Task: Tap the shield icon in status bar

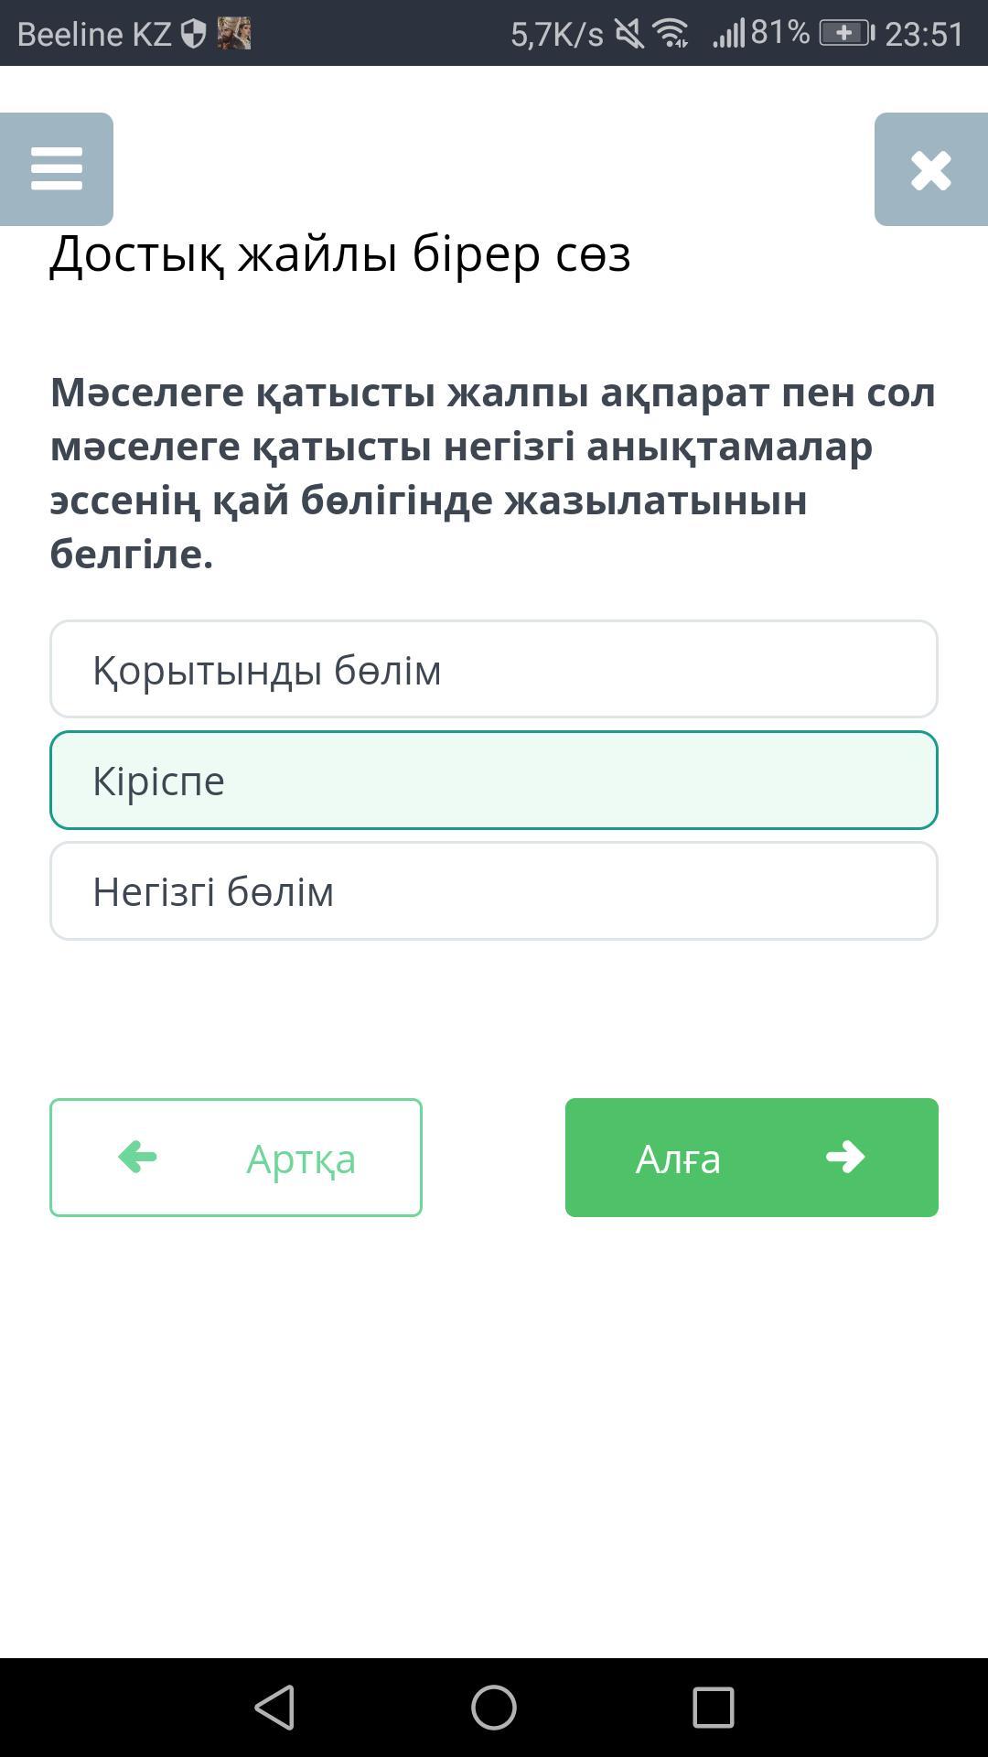Action: tap(193, 34)
